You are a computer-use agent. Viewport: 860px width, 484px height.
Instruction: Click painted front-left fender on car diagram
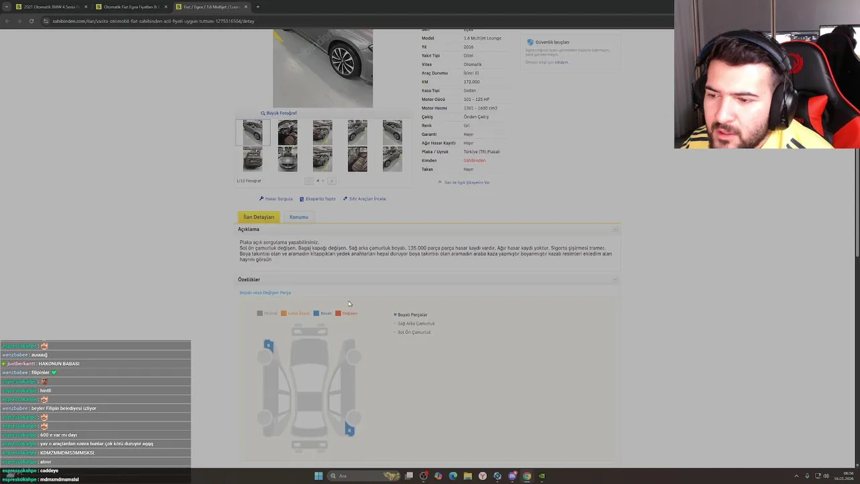pyautogui.click(x=268, y=346)
